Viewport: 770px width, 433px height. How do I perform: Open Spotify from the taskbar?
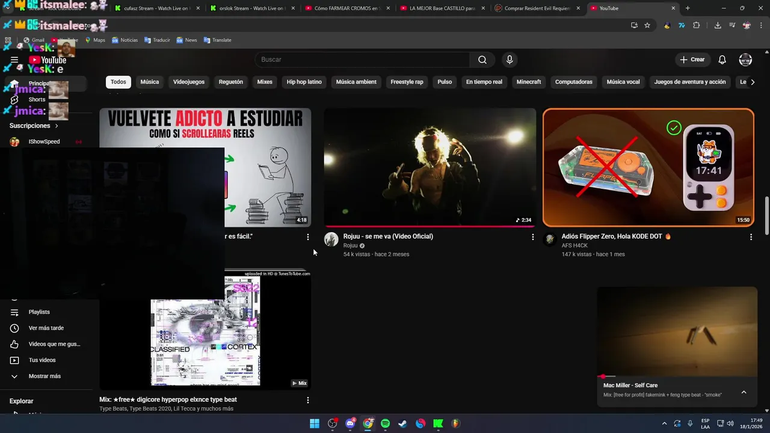click(x=385, y=423)
